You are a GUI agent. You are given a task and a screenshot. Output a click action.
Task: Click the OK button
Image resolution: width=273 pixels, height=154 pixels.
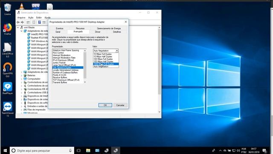tap(105, 105)
